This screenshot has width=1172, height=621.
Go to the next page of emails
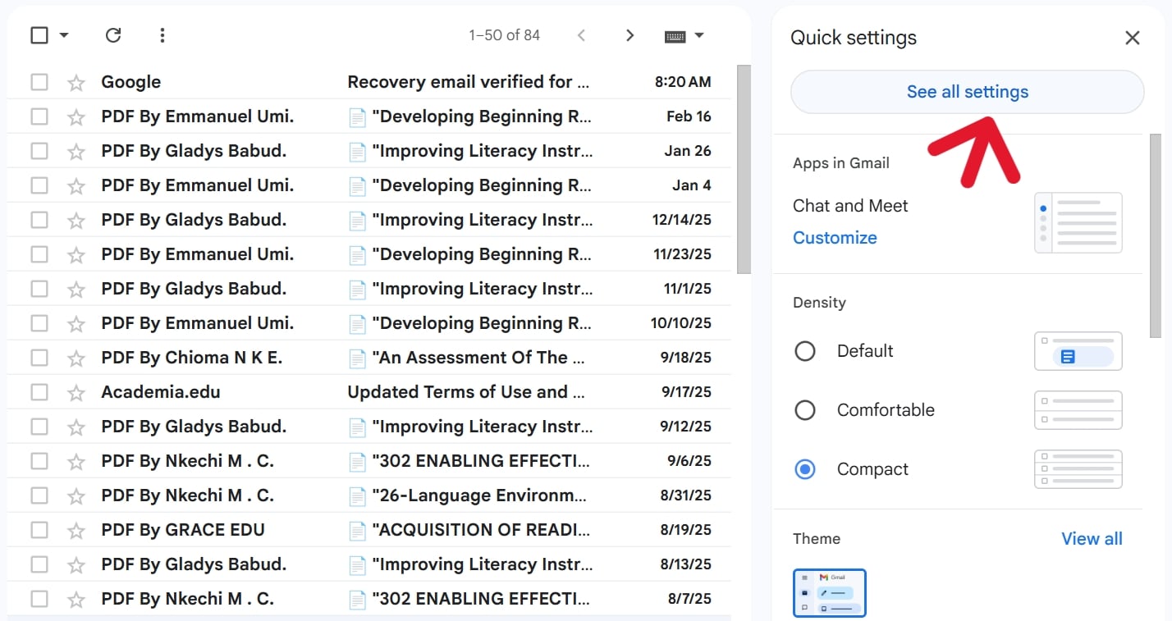(629, 35)
